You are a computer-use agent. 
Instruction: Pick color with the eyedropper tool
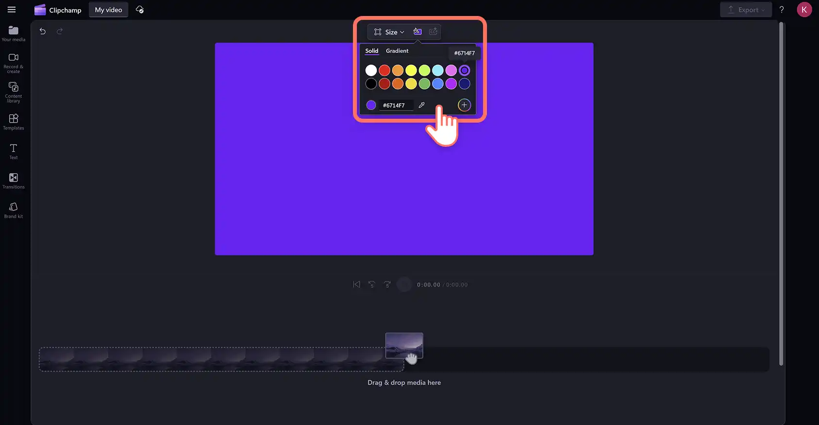(x=422, y=105)
